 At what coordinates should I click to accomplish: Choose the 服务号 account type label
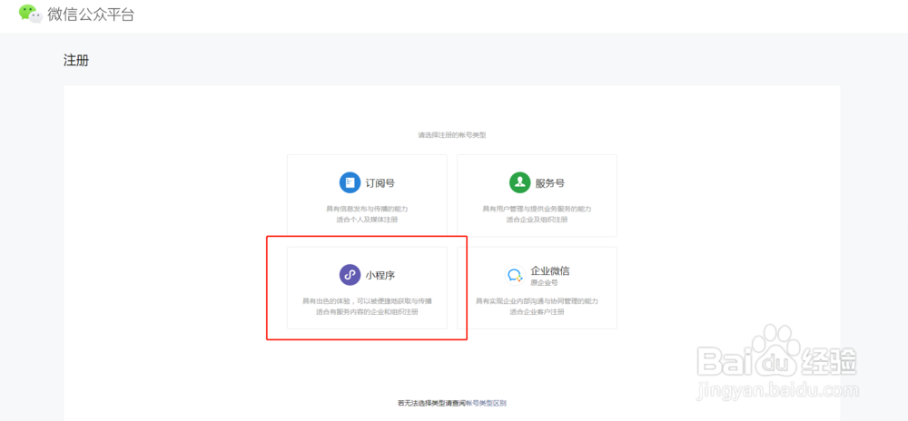550,183
